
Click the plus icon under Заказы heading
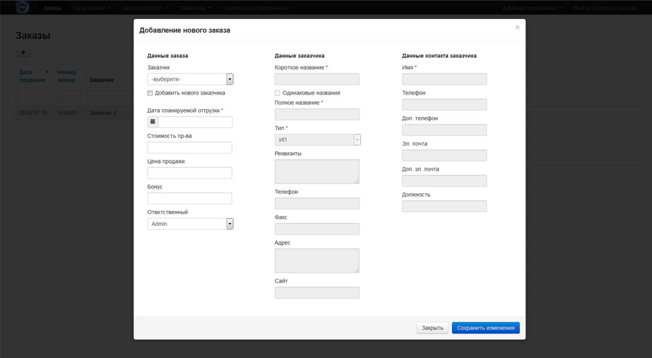23,53
